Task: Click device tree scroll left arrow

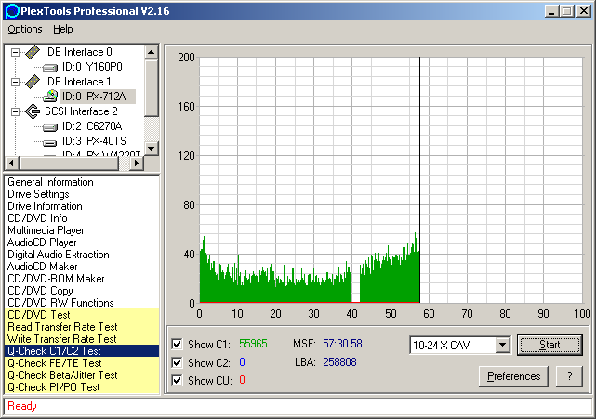Action: pos(11,163)
